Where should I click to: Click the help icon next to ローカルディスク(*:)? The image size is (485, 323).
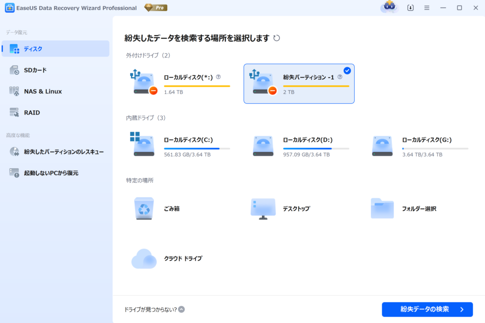tap(218, 77)
